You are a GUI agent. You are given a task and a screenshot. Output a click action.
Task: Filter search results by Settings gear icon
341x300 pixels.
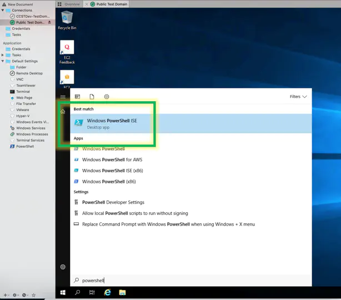click(107, 97)
